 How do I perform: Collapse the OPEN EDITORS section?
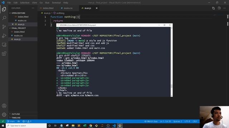pyautogui.click(x=23, y=13)
